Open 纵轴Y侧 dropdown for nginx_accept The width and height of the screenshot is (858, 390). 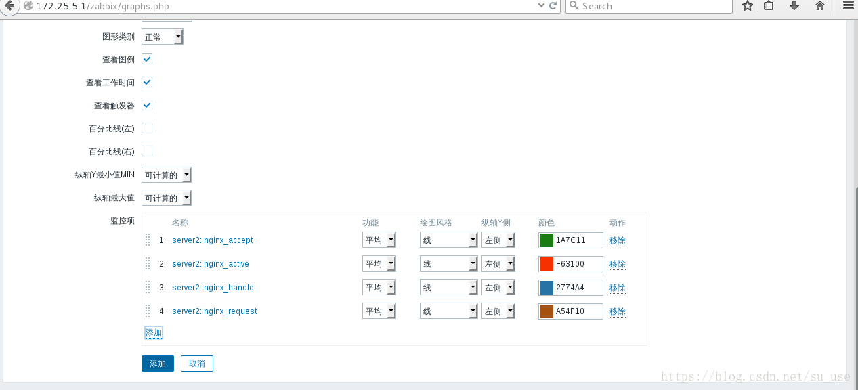point(498,240)
